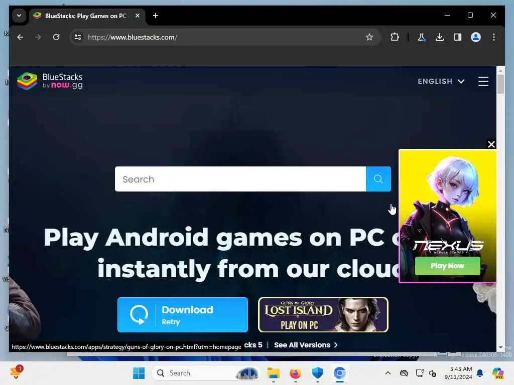Open site information icon in address bar
Image resolution: width=514 pixels, height=385 pixels.
pos(78,37)
